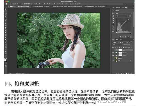Select the Quick Selection tool
Image resolution: width=141 pixels, height=106 pixels.
click(x=6, y=16)
